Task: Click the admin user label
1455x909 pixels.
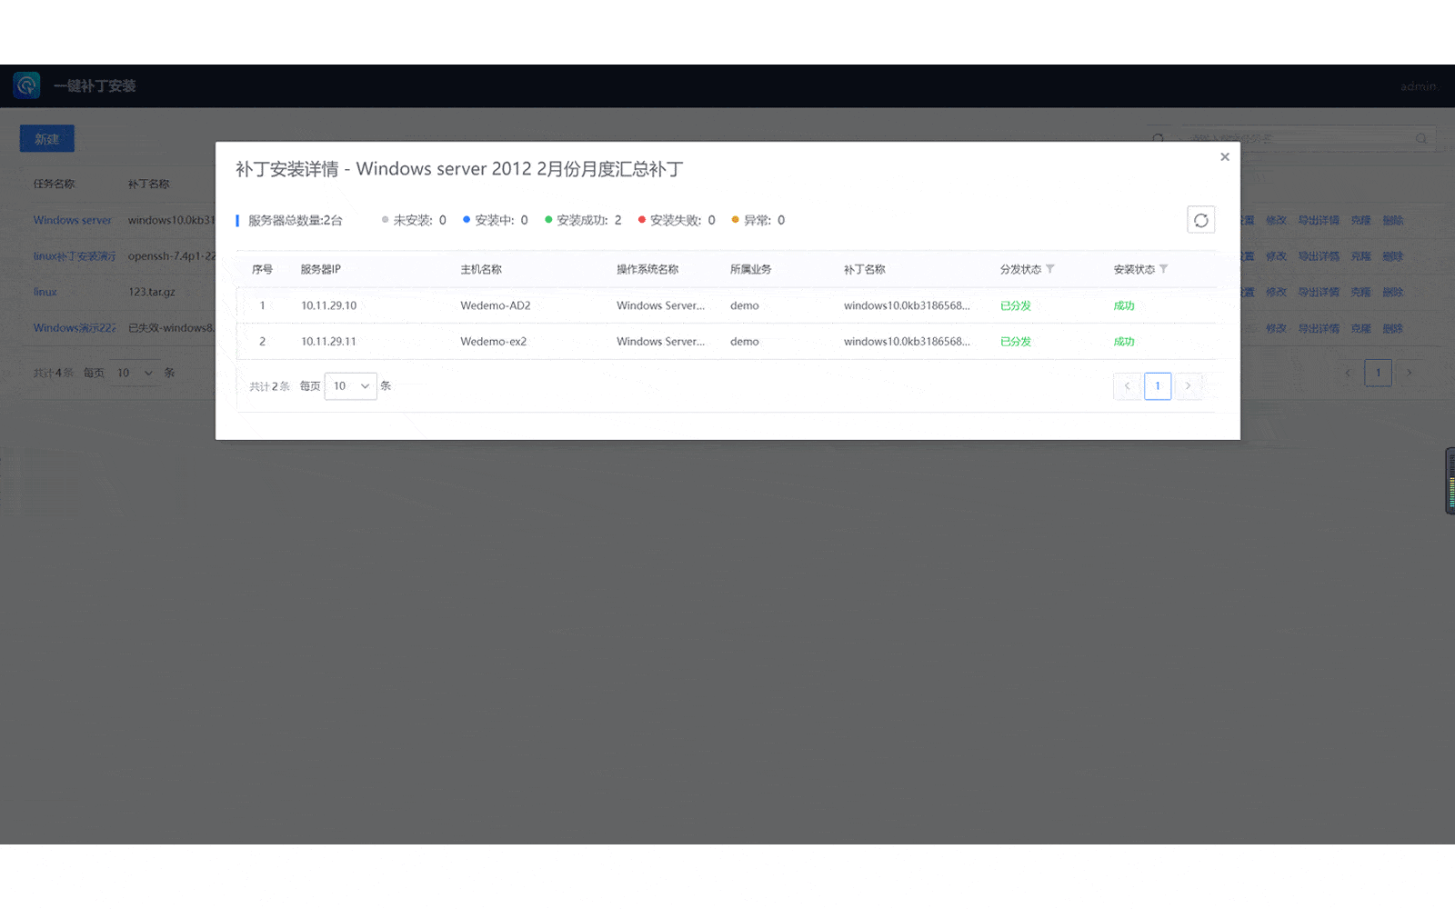Action: coord(1418,86)
